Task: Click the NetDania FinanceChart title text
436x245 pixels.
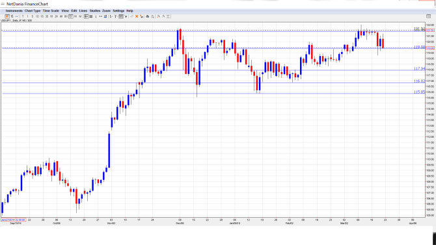Action: (x=27, y=4)
